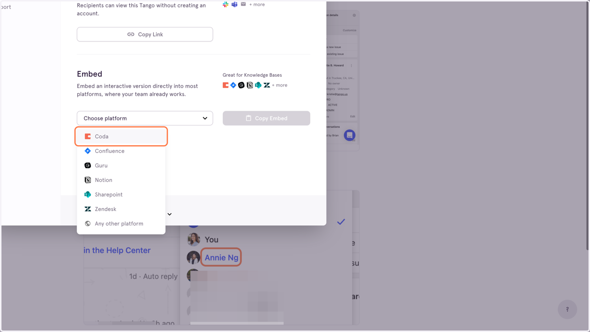This screenshot has height=332, width=590.
Task: Click the Guru icon under Knowledge Bases
Action: tap(241, 85)
